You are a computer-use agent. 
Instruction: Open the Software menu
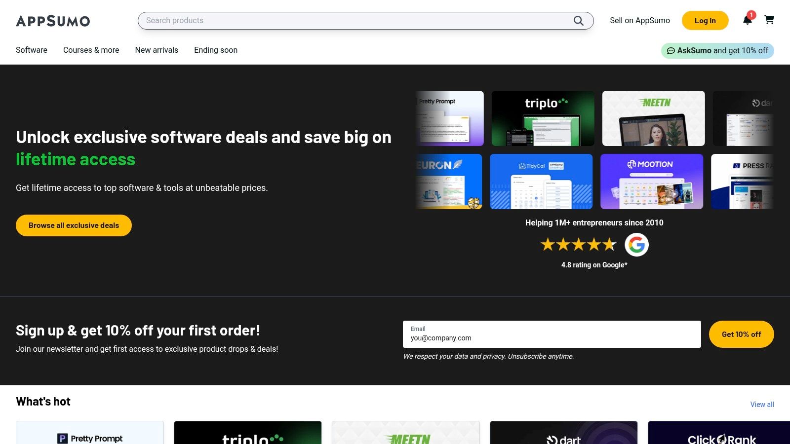coord(32,50)
